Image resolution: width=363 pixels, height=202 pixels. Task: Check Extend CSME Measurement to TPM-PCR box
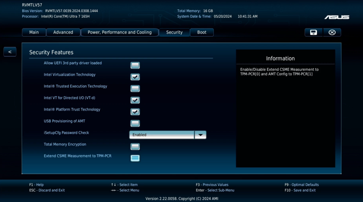135,158
